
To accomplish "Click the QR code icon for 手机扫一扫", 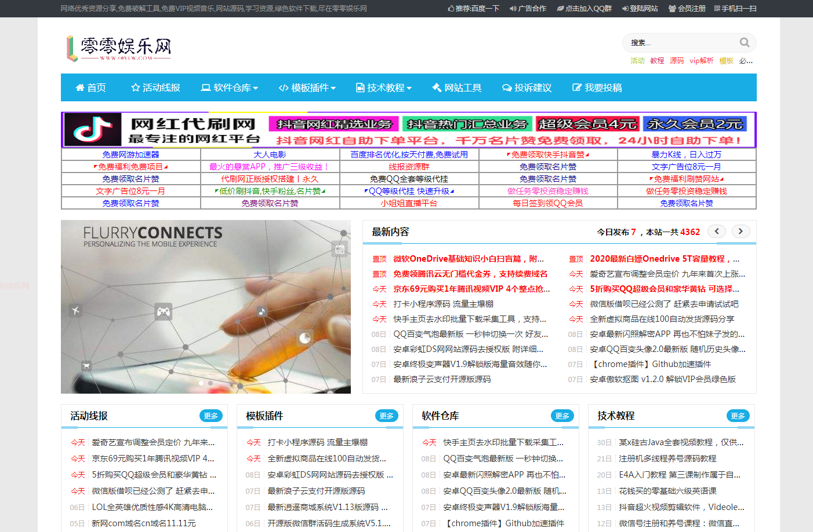I will (x=717, y=9).
